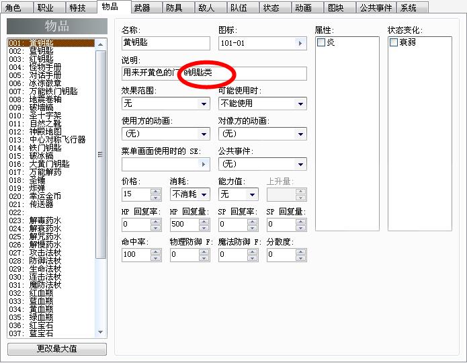Viewport: 467px width, 363px height.
Task: Select item 016: 大黄门钥匙
Action: [51, 163]
